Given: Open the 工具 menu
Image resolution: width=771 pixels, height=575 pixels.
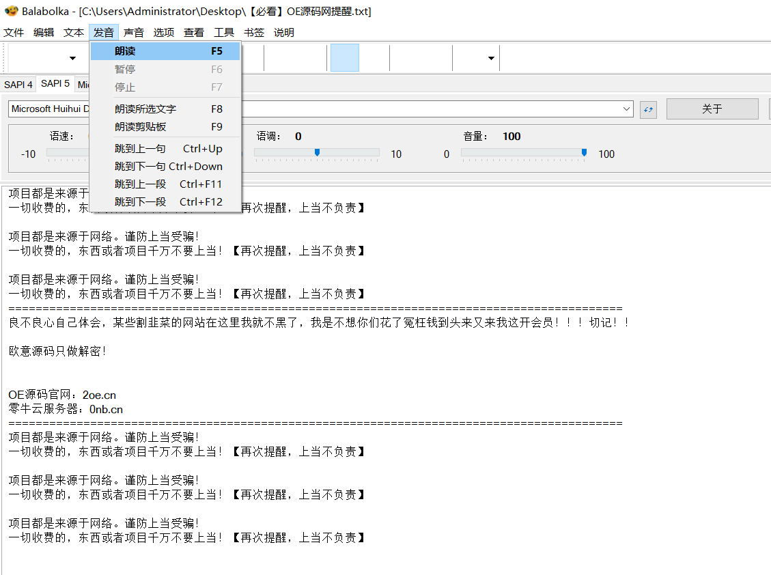Looking at the screenshot, I should 224,33.
